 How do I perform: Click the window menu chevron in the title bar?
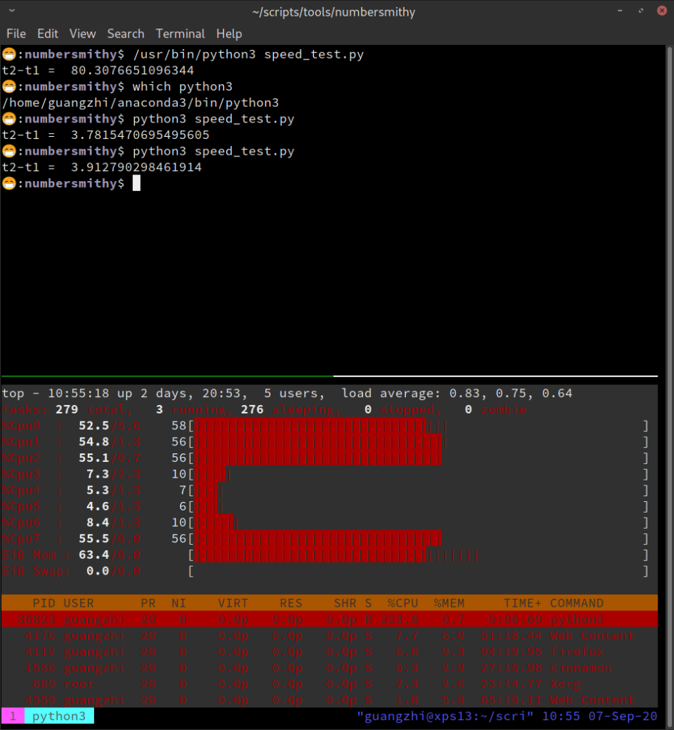point(11,10)
